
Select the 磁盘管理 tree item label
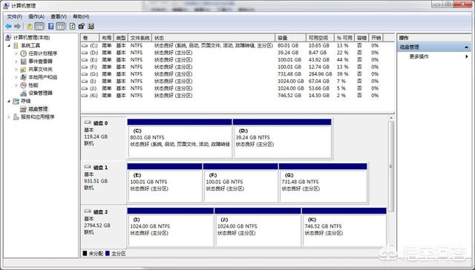click(38, 109)
